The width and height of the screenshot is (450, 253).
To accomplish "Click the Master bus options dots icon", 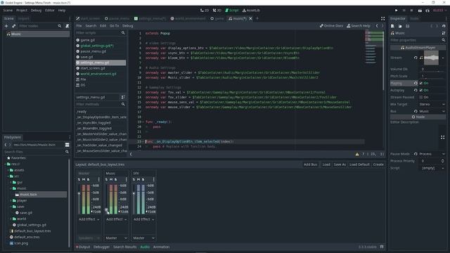I will coord(98,179).
